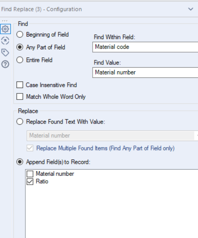198x238 pixels.
Task: Select Replace Found Text With Value
Action: [x=20, y=122]
